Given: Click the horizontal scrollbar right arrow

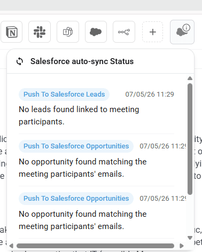Looking at the screenshot, I should click(182, 246).
